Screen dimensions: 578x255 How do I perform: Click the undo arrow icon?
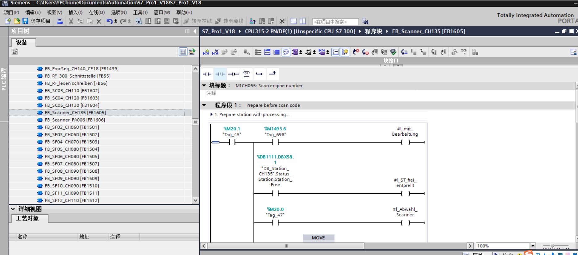click(x=109, y=21)
